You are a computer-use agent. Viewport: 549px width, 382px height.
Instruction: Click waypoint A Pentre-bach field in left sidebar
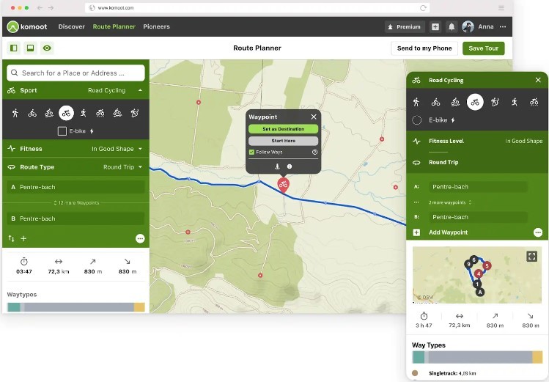(x=75, y=187)
